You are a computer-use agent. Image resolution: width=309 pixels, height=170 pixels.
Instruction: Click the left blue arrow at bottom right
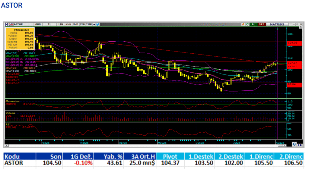point(298,145)
